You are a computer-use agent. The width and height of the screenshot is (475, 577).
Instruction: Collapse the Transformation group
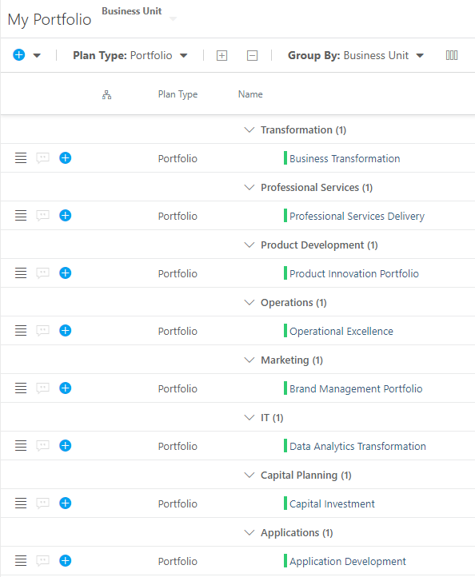coord(249,130)
